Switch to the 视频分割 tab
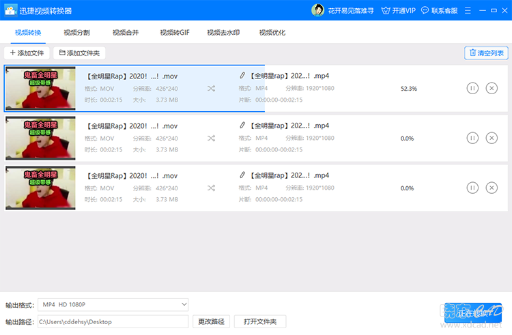Screen dimensions: 512x335 [76, 33]
